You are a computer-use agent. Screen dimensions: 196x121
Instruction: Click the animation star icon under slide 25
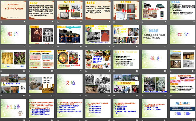coord(86,96)
